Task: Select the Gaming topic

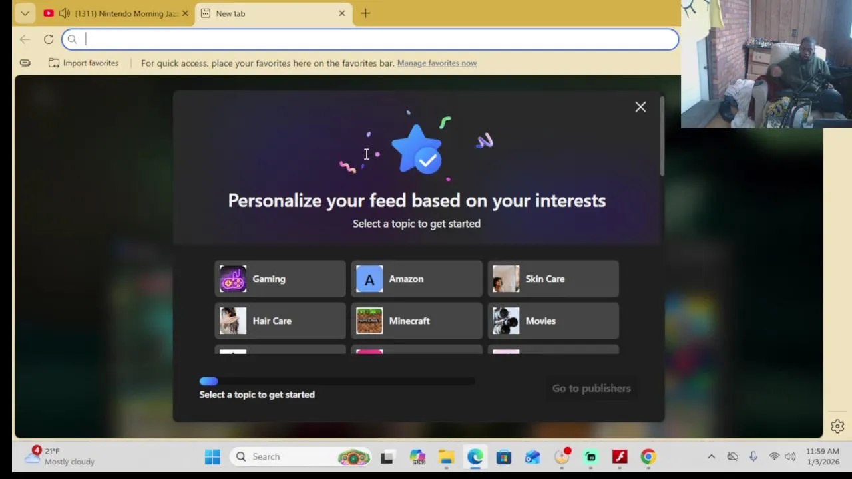Action: coord(280,279)
